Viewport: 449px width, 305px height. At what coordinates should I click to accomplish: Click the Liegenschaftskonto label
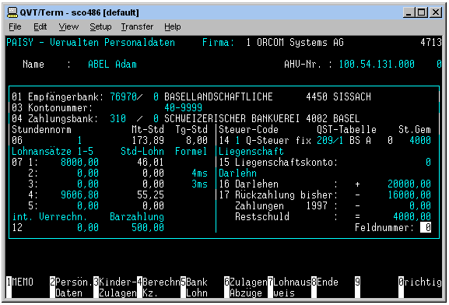click(x=286, y=162)
